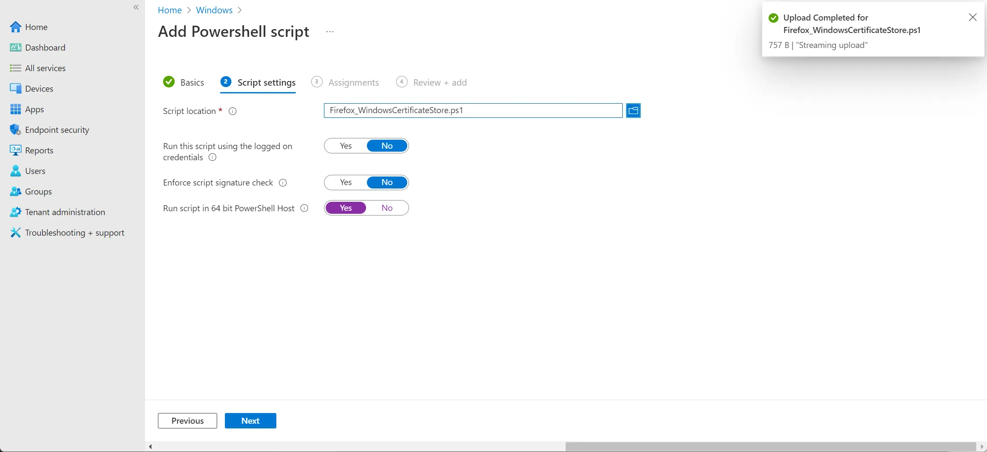Click the scrollbar right arrow
Viewport: 987px width, 452px height.
[982, 446]
